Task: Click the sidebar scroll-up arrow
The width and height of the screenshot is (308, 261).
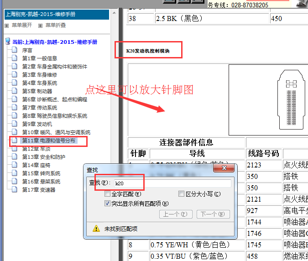Action: coord(115,13)
